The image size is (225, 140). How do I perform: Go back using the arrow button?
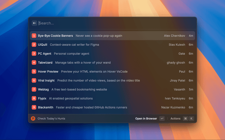[34, 23]
